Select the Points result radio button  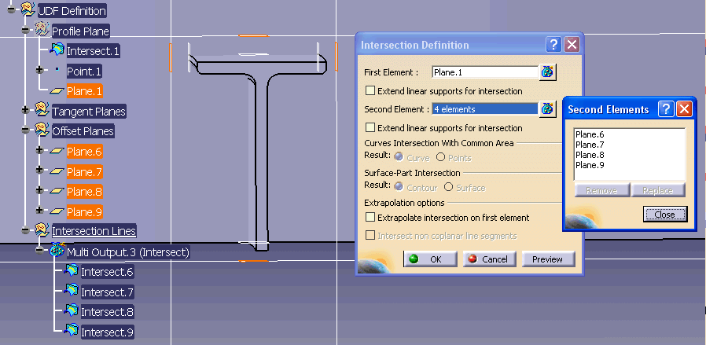pyautogui.click(x=441, y=157)
